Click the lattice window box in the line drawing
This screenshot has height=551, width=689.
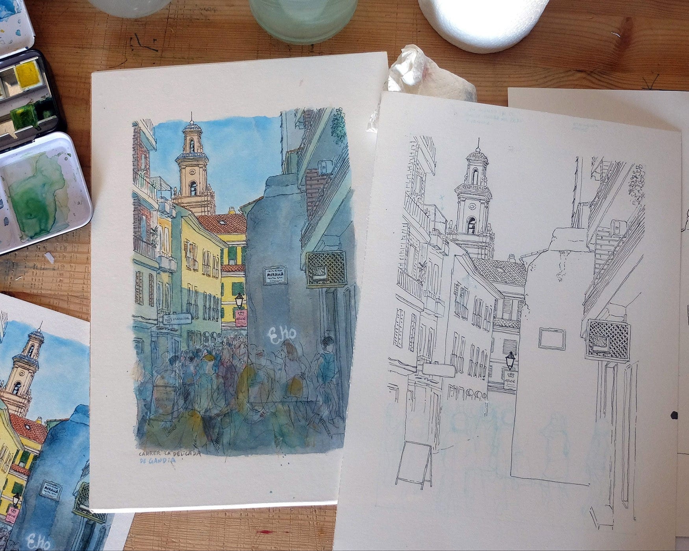(607, 340)
